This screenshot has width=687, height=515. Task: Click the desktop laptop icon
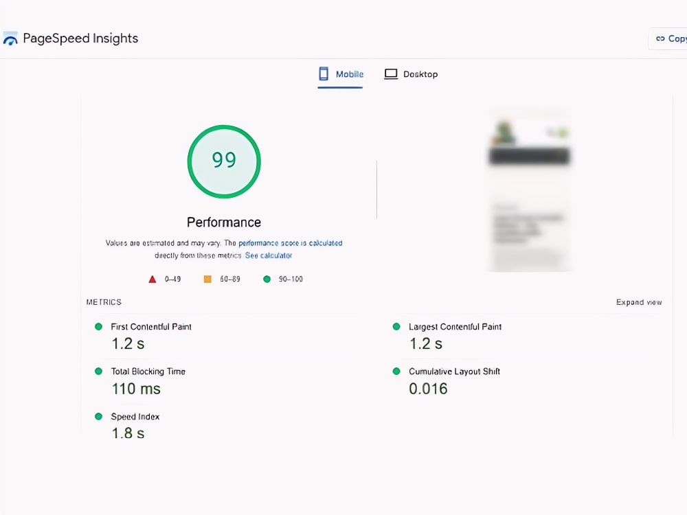(391, 73)
